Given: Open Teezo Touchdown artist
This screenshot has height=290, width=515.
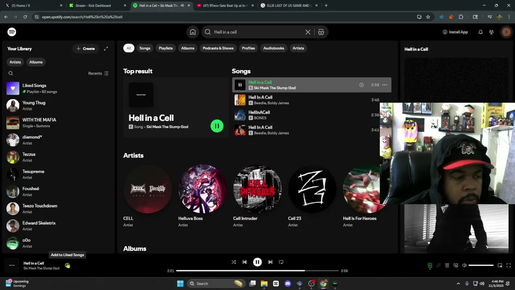Looking at the screenshot, I should point(58,209).
